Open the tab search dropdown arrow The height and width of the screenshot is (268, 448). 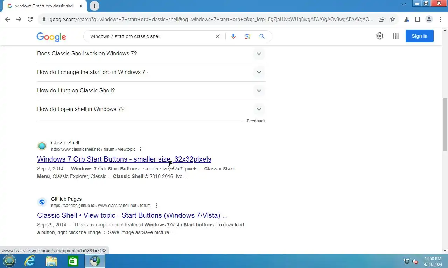pyautogui.click(x=404, y=5)
